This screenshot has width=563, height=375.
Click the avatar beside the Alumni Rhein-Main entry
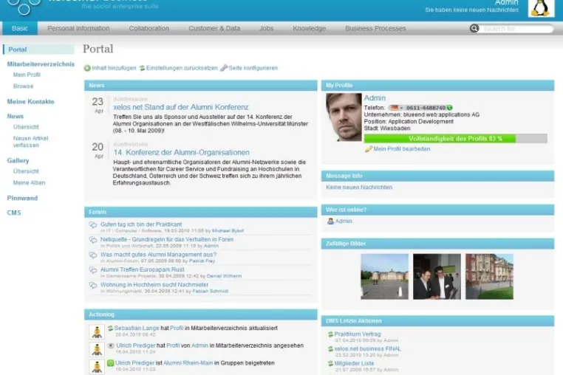(x=97, y=366)
